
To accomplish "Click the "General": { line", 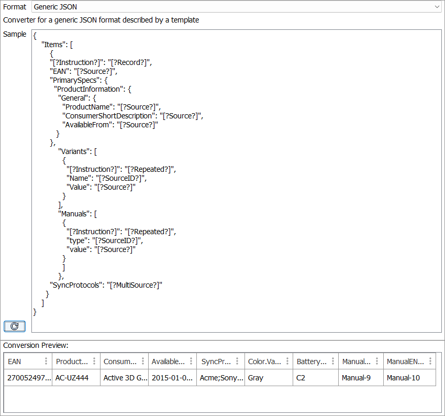I will [x=77, y=98].
